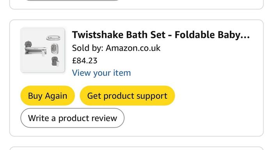The image size is (273, 150).
Task: Click the Amazon.co.uk seller name
Action: point(133,48)
